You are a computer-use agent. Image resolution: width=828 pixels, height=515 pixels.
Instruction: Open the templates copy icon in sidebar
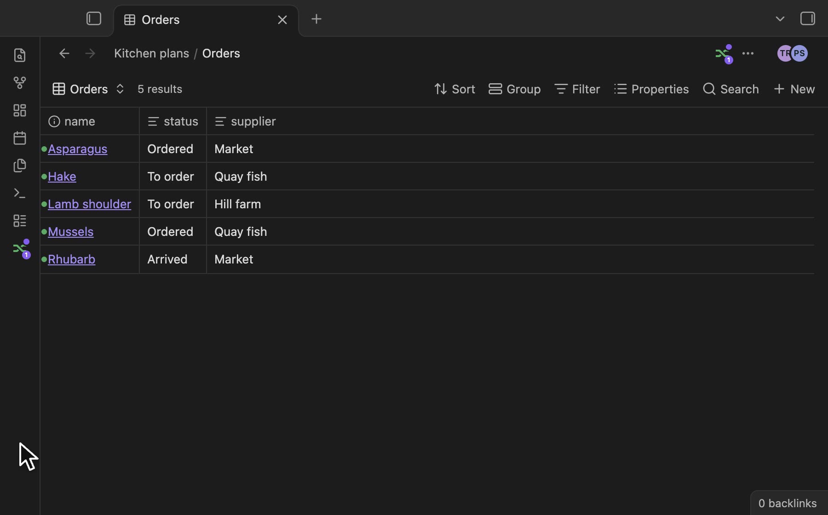[20, 166]
